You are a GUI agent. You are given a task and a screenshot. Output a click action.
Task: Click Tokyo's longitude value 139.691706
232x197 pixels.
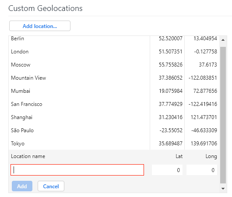click(x=204, y=144)
